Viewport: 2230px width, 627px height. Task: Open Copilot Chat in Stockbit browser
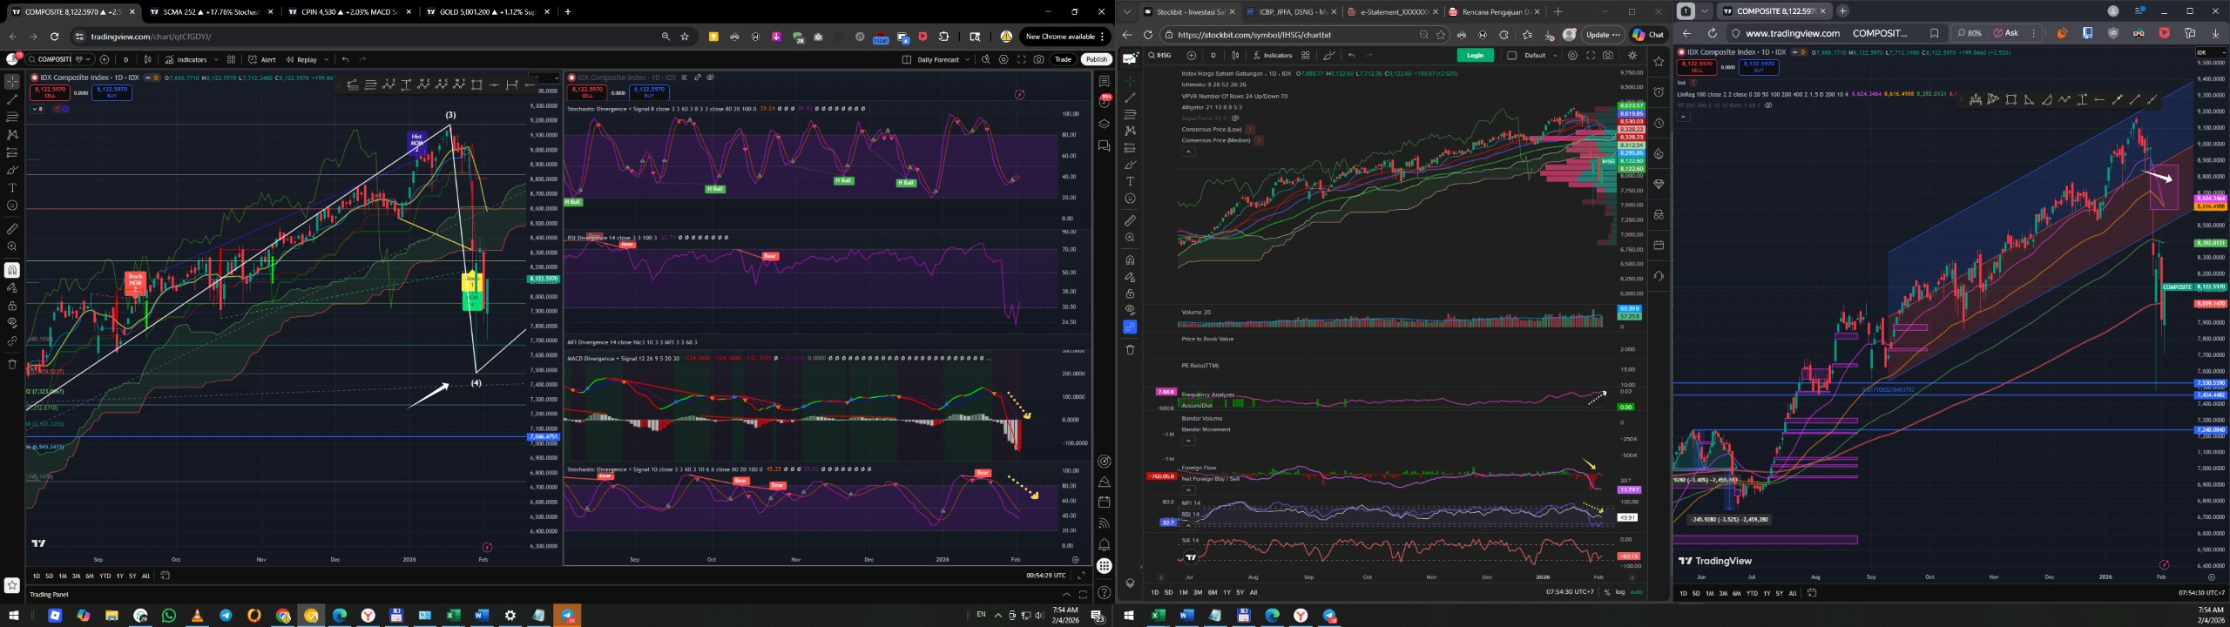1648,35
